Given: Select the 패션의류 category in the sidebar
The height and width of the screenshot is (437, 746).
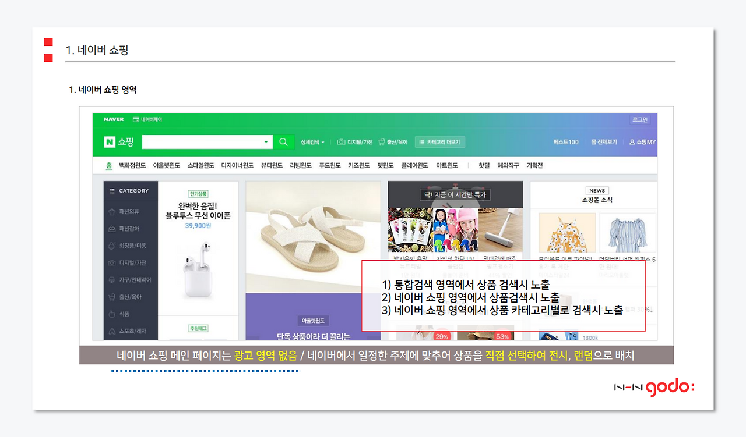Looking at the screenshot, I should point(124,212).
